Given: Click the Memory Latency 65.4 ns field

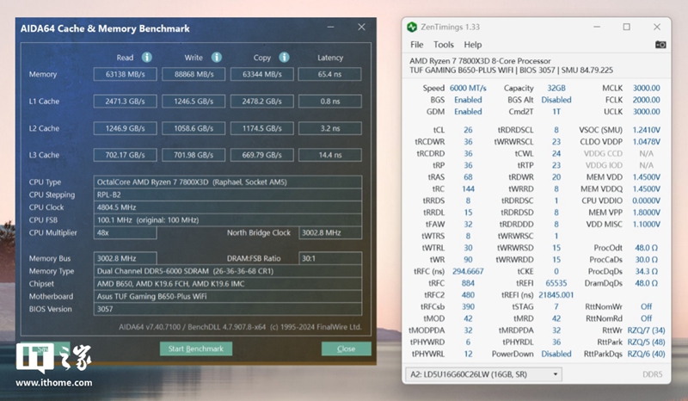Looking at the screenshot, I should (x=331, y=74).
